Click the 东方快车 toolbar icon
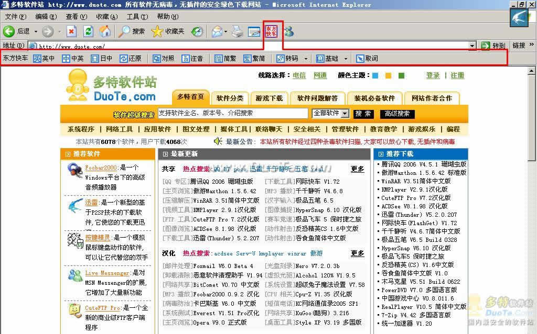The height and width of the screenshot is (334, 537). pos(271,31)
